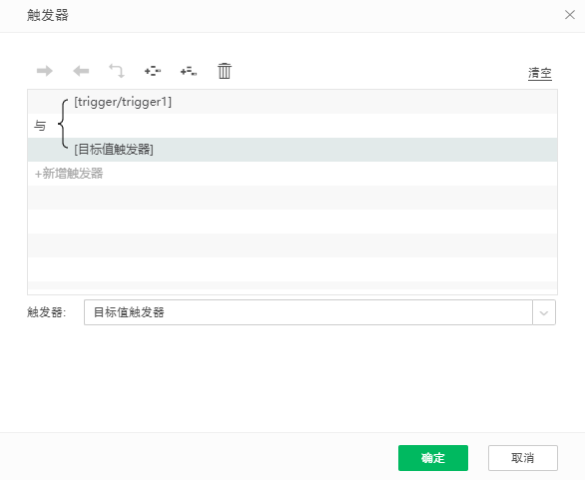Click the add sibling condition icon
The image size is (585, 480).
pyautogui.click(x=153, y=71)
